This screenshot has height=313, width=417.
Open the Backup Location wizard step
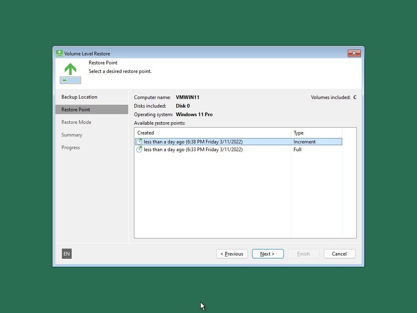tap(79, 97)
